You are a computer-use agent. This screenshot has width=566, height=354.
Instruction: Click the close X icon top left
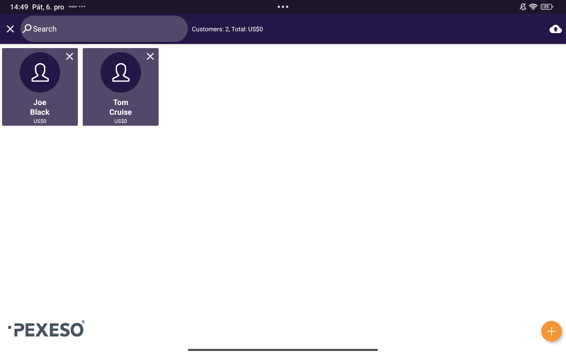[x=10, y=29]
